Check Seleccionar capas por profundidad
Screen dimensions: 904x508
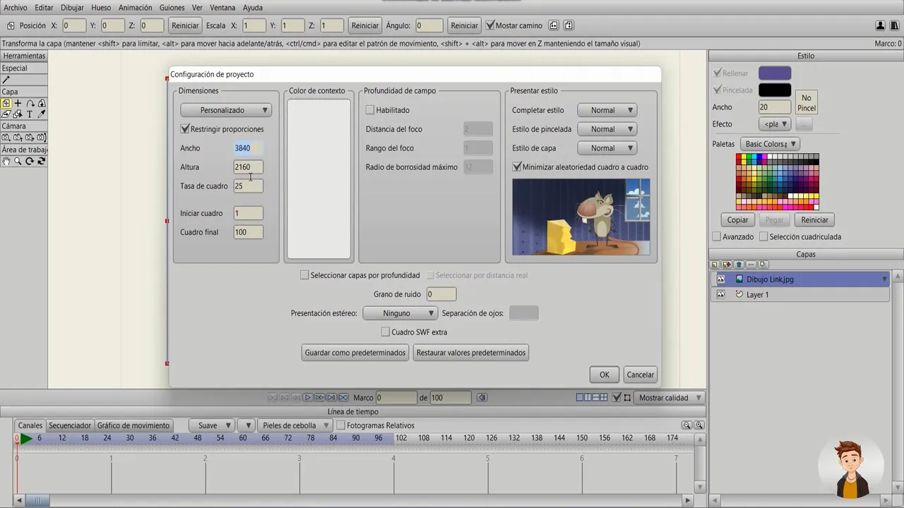[x=304, y=275]
